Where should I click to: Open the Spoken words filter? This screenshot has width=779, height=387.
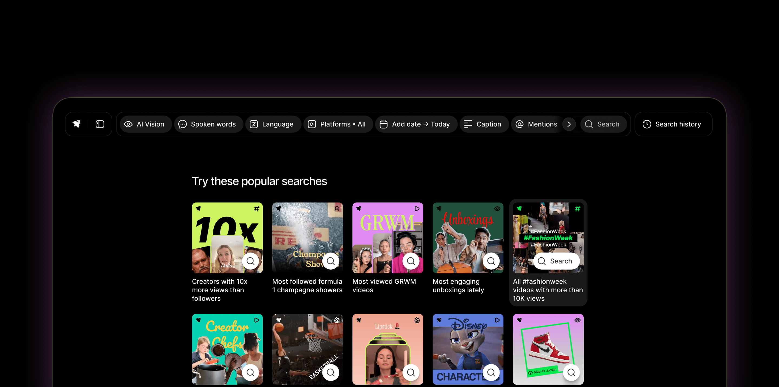pos(209,124)
